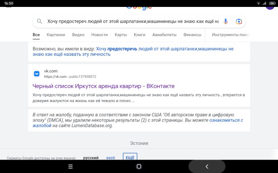Viewport: 278px width, 173px height.
Task: Open account avatar at top right
Action: click(x=270, y=8)
